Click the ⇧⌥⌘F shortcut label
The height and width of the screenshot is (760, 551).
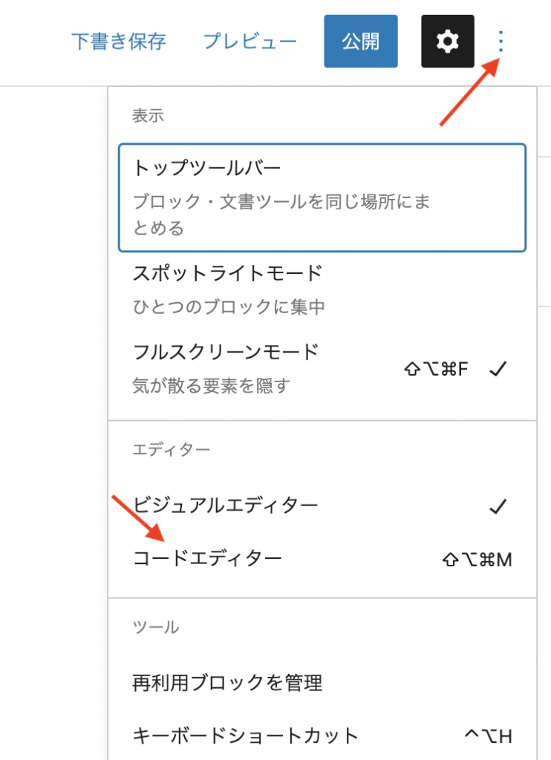coord(437,368)
